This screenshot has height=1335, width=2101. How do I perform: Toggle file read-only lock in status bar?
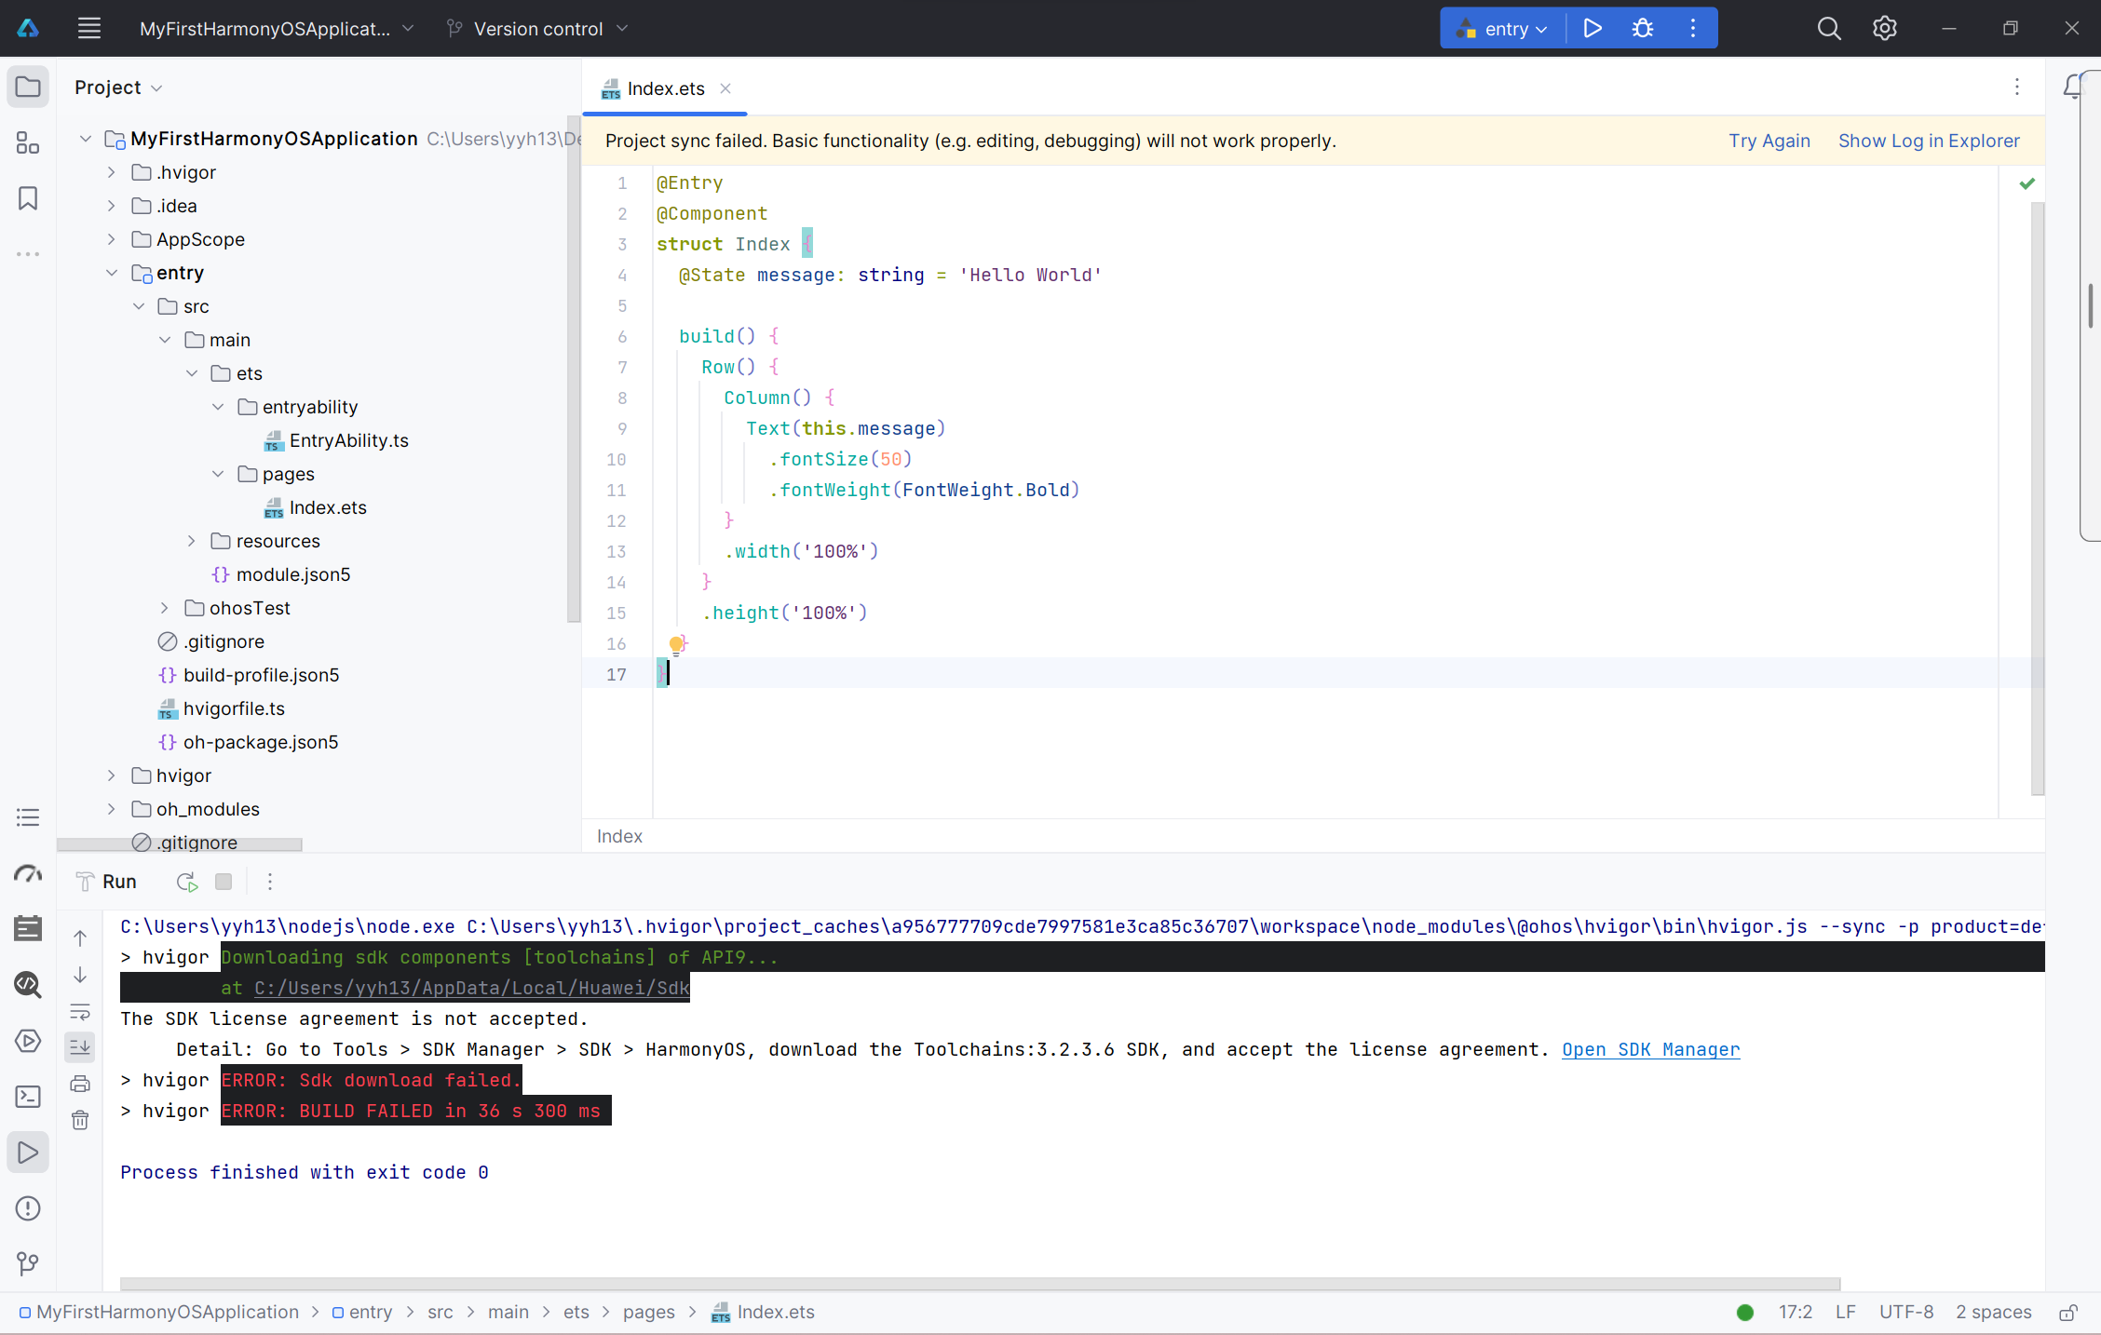(2067, 1313)
